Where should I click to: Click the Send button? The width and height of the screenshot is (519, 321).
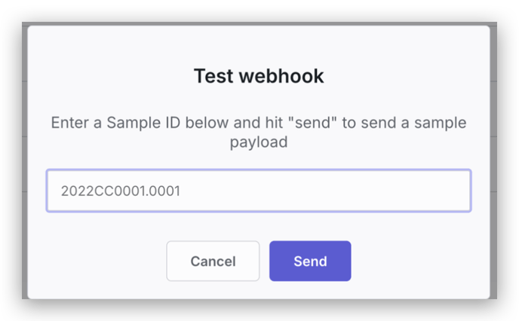[x=310, y=261]
